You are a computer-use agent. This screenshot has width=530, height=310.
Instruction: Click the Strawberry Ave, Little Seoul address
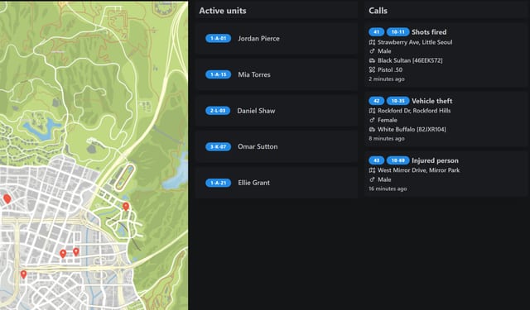(415, 42)
